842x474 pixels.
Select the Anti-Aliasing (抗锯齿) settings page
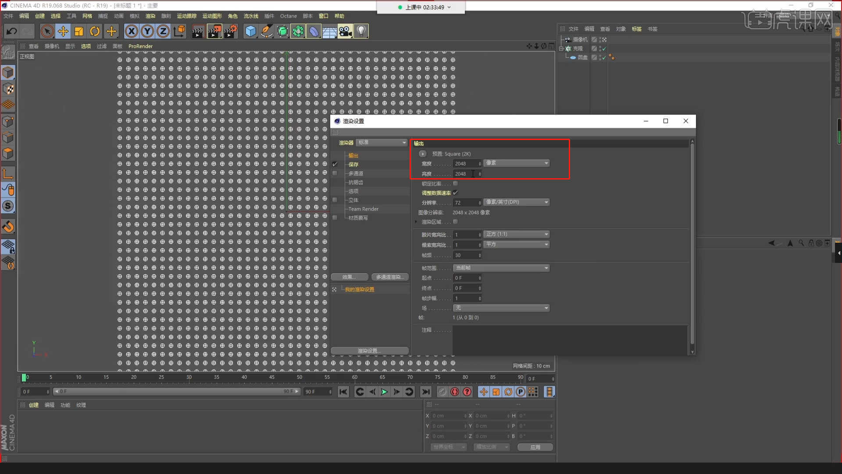356,182
